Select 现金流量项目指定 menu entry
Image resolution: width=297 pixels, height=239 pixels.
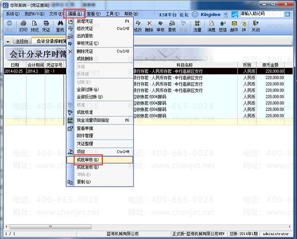tap(93, 121)
